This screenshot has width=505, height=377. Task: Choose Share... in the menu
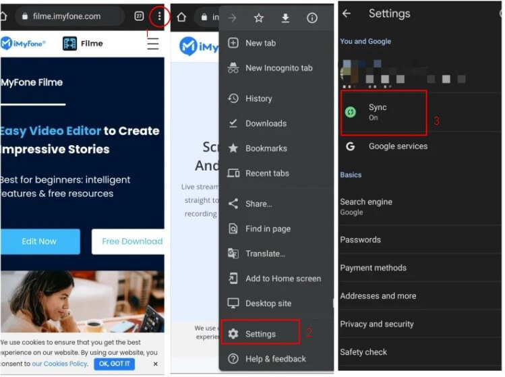(276, 204)
